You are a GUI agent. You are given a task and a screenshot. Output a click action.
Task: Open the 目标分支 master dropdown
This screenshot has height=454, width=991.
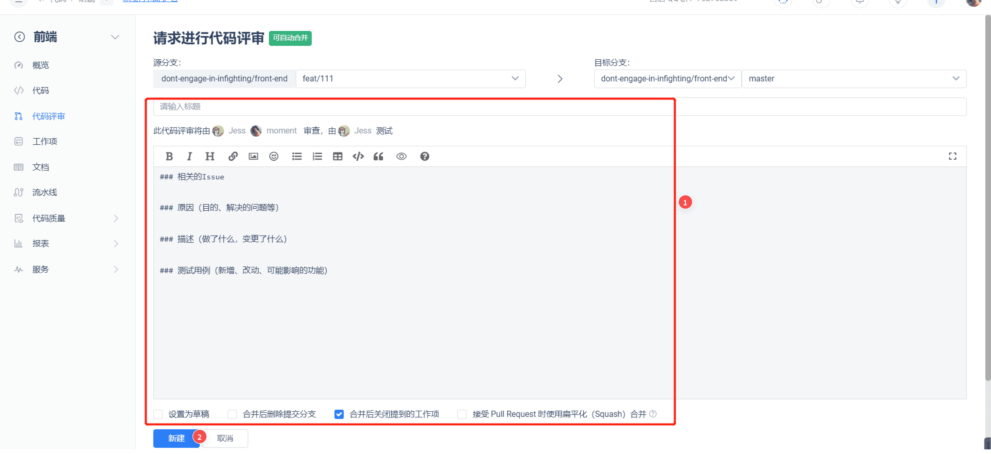click(853, 78)
